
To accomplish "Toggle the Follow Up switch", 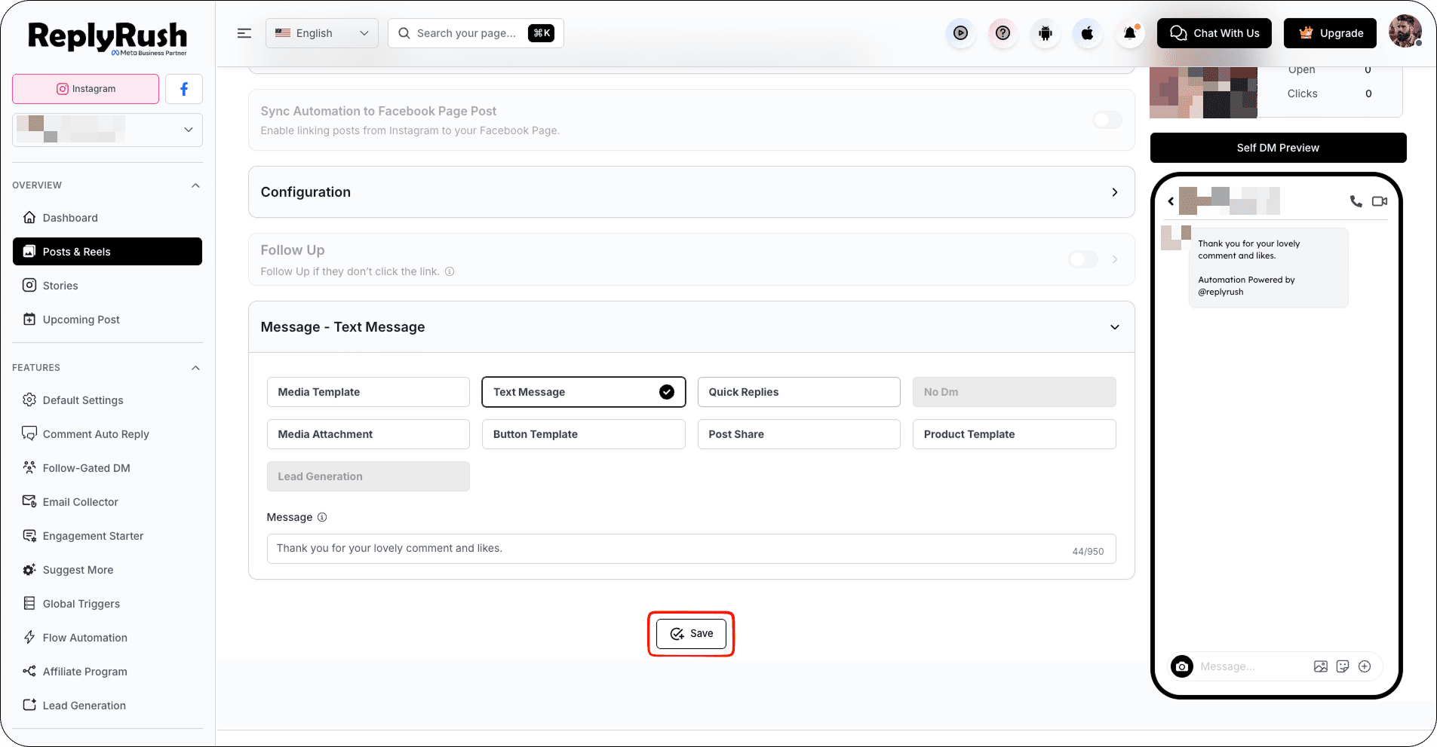I will pyautogui.click(x=1083, y=259).
